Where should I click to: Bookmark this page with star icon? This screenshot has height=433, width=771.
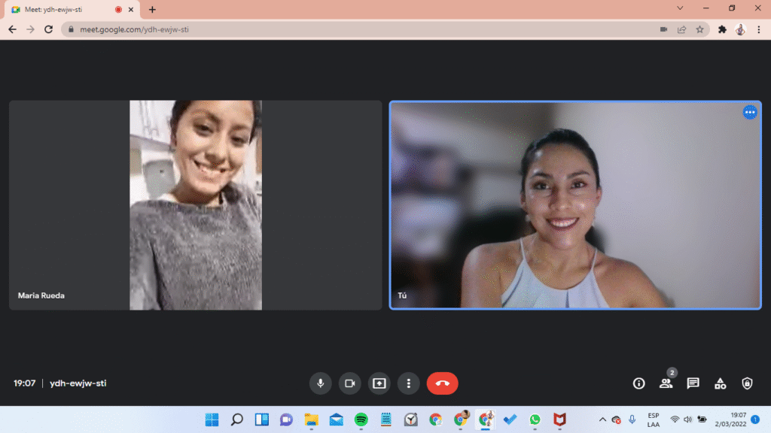pyautogui.click(x=699, y=29)
